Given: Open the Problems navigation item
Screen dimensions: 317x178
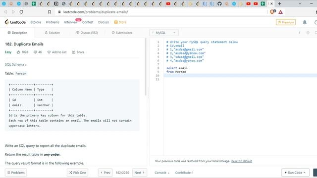Looking at the screenshot, I should click(x=53, y=22).
